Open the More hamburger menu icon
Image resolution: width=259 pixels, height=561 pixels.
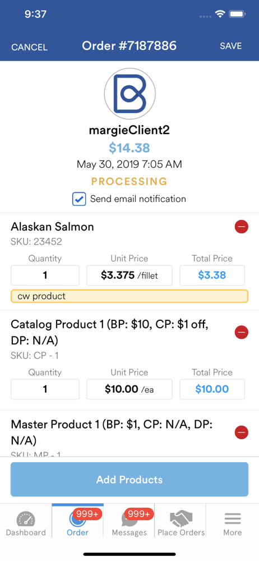[x=233, y=518]
